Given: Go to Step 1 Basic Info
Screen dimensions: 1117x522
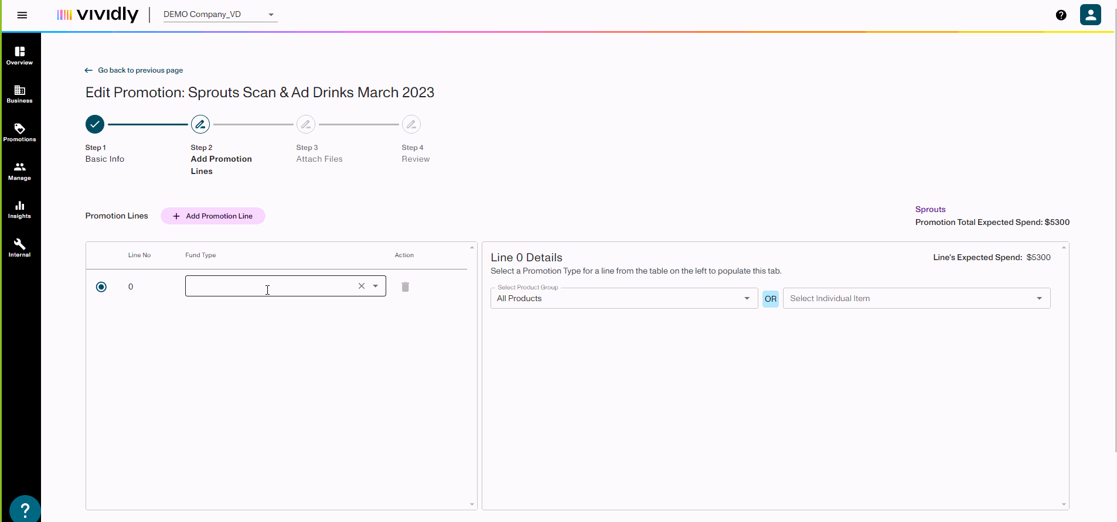Looking at the screenshot, I should 95,124.
